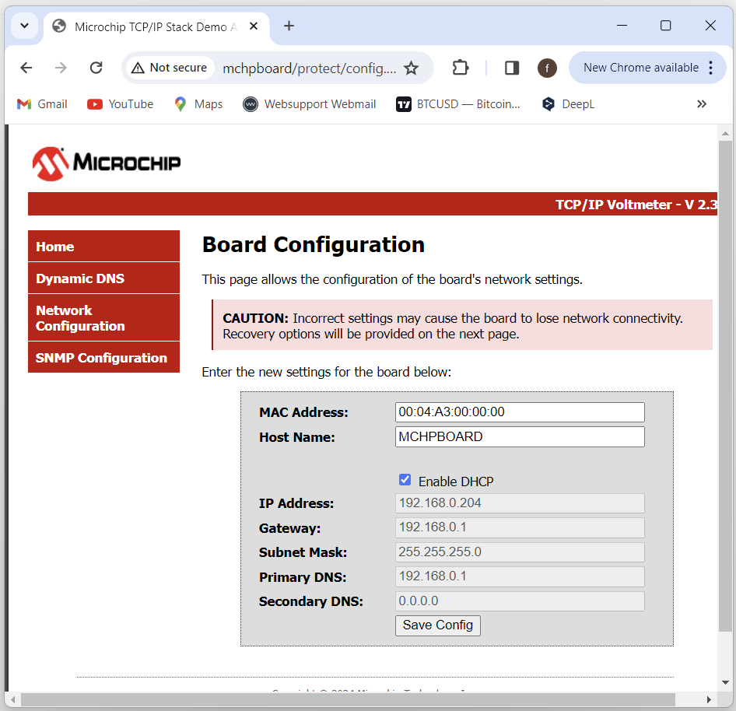Viewport: 736px width, 711px height.
Task: Click the scroll right arrow
Action: coord(709,700)
